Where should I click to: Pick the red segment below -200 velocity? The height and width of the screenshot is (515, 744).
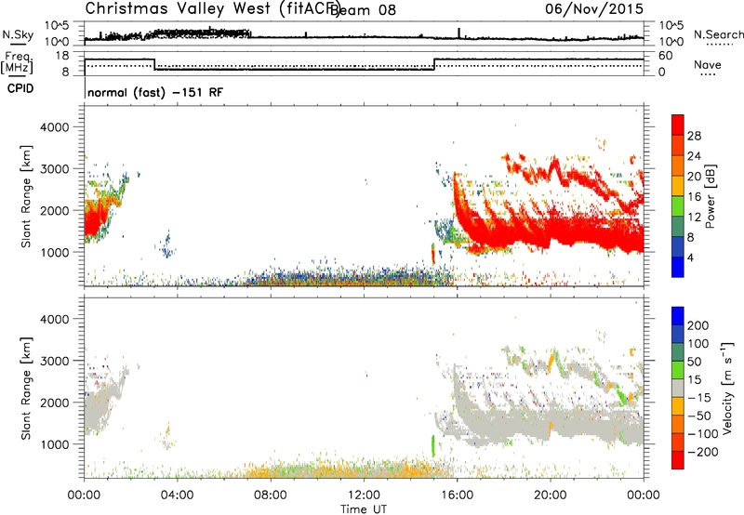point(678,460)
